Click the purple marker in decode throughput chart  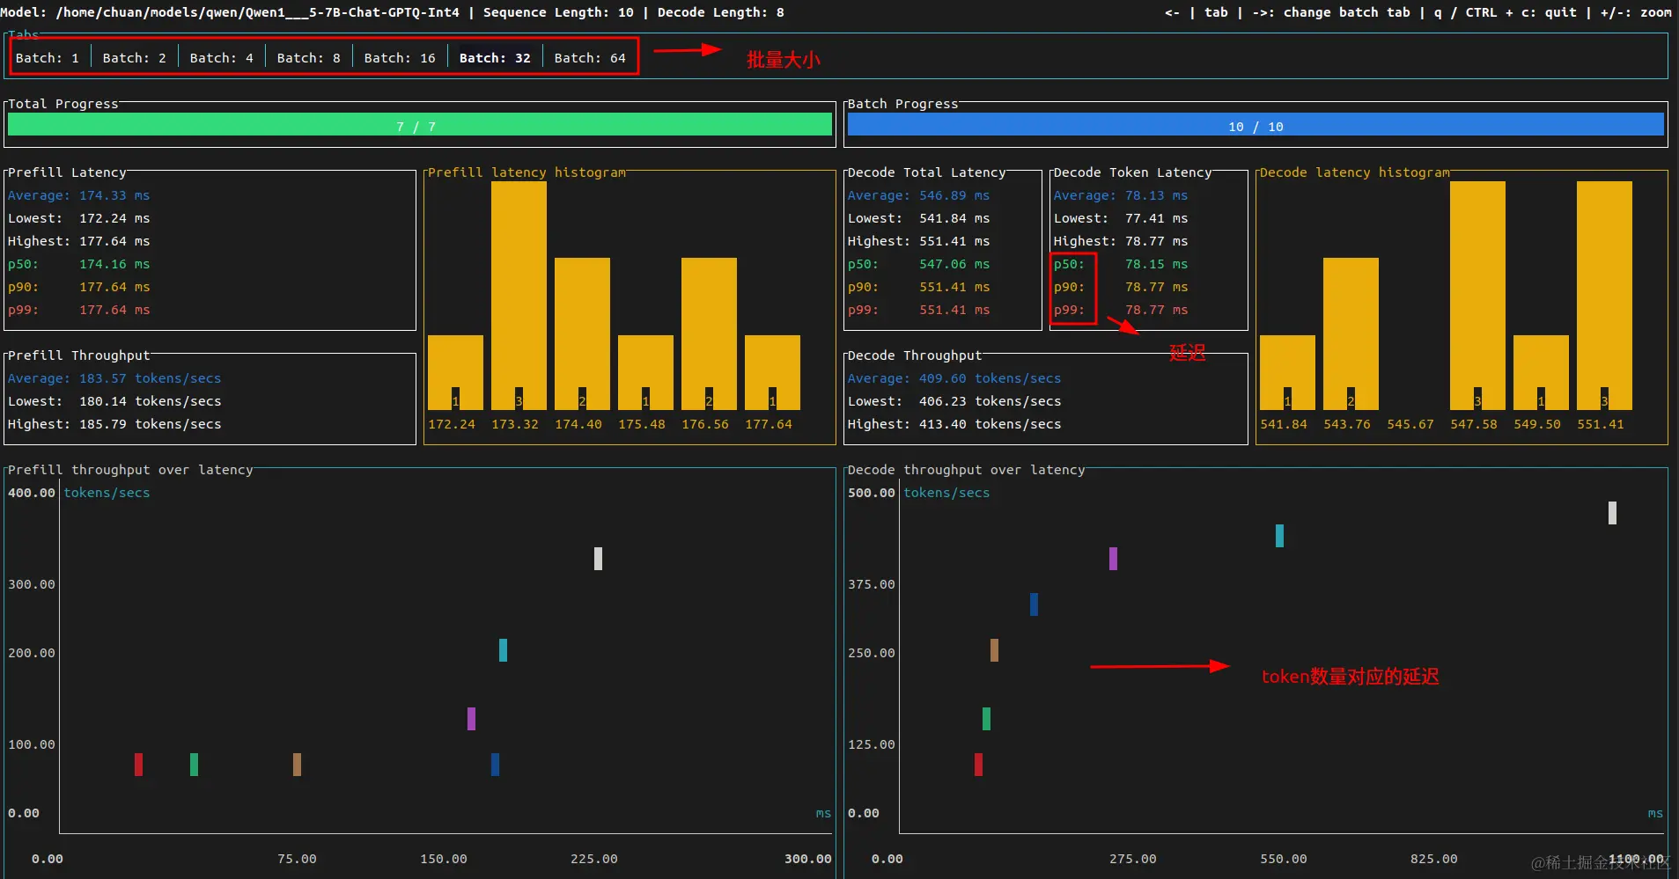[1113, 559]
